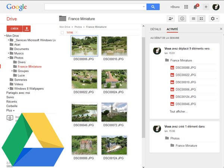This screenshot has height=168, width=224.
Task: Open Partagés avec moi
Action: [x=18, y=93]
